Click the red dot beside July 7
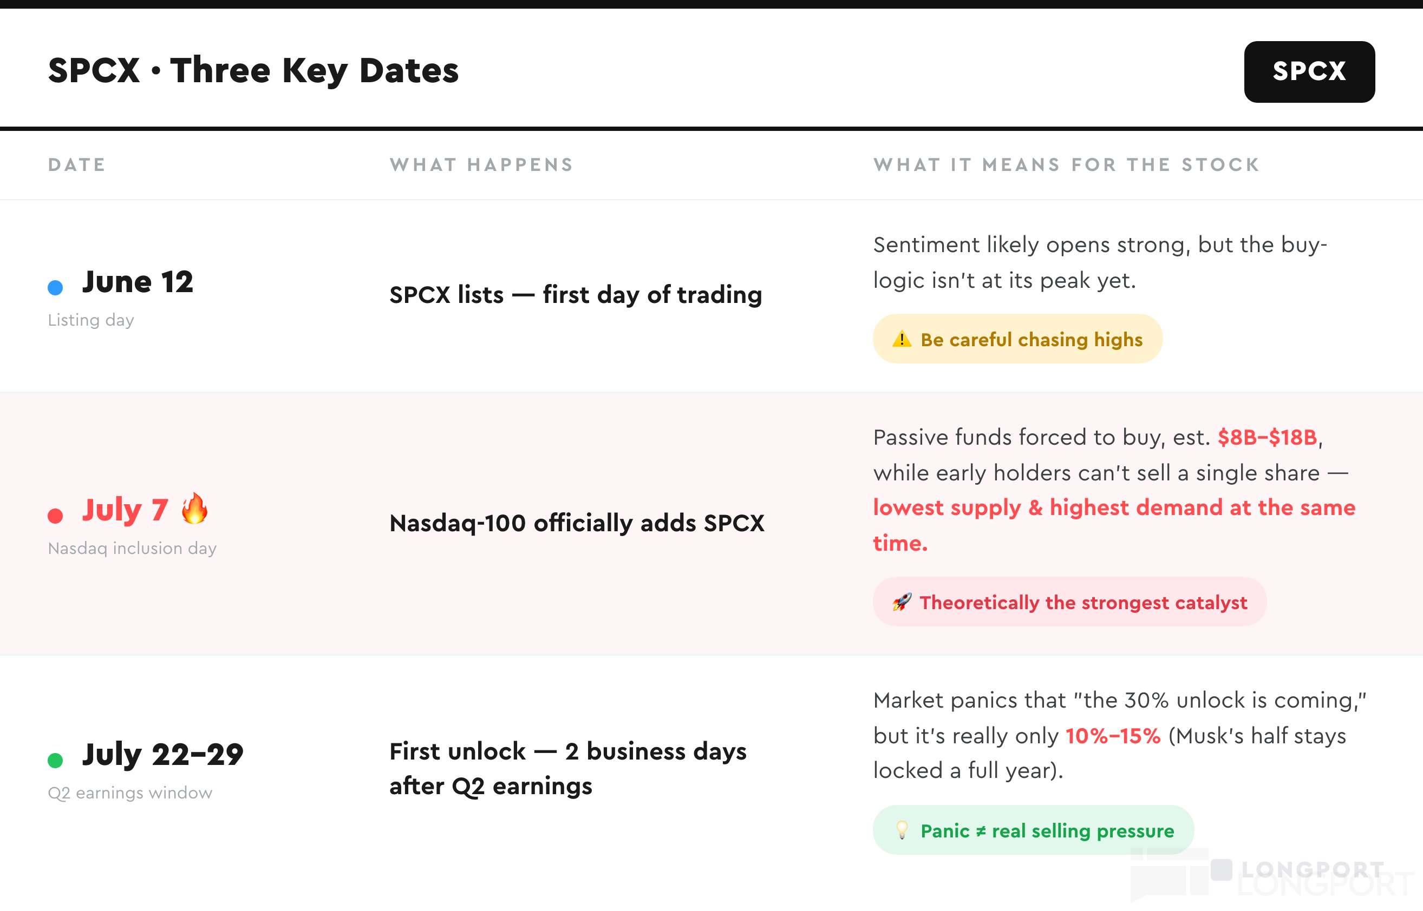 point(55,515)
